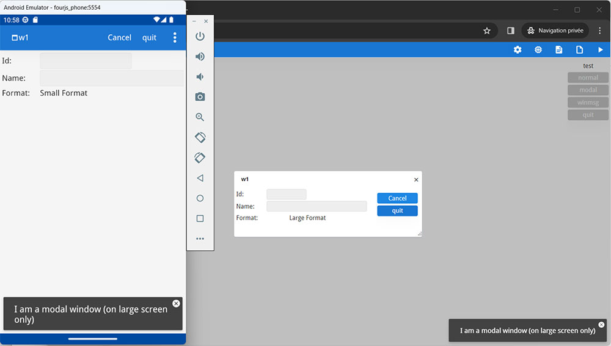Open the phone app overflow menu
Image resolution: width=611 pixels, height=346 pixels.
[175, 37]
